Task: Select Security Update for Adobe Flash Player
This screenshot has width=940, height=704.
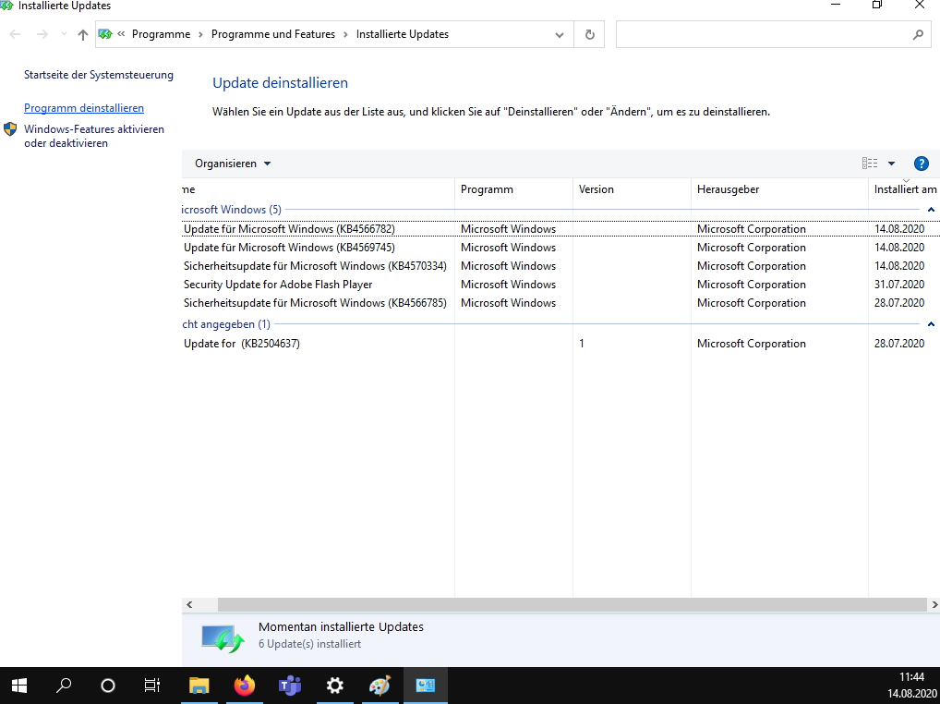Action: point(278,285)
